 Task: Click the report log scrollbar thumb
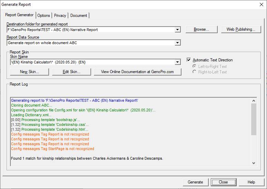point(254,119)
